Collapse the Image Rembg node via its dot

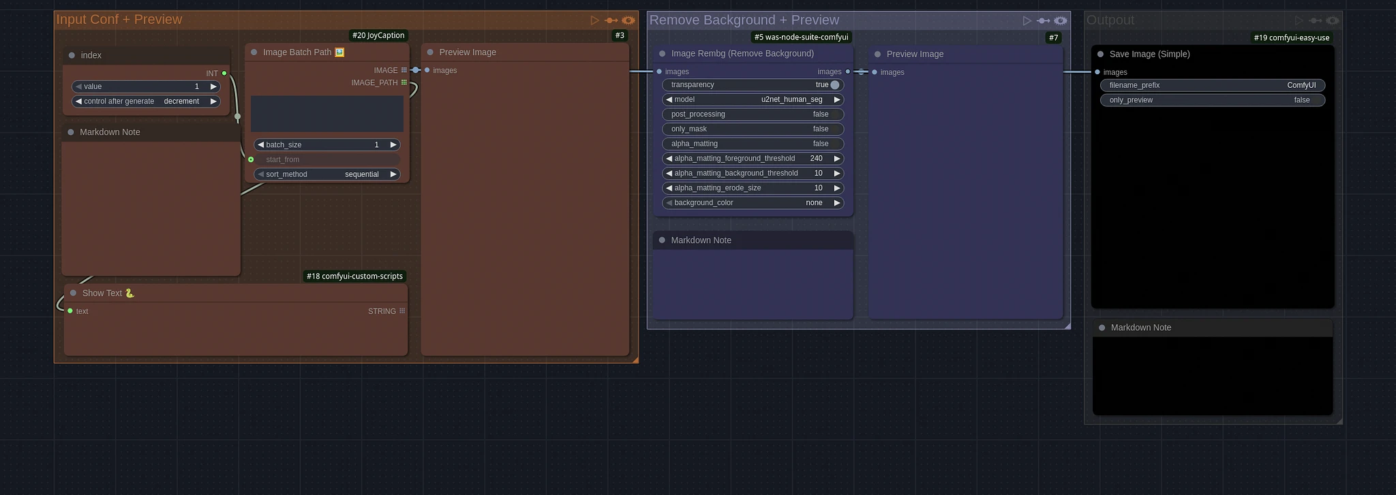click(x=662, y=54)
